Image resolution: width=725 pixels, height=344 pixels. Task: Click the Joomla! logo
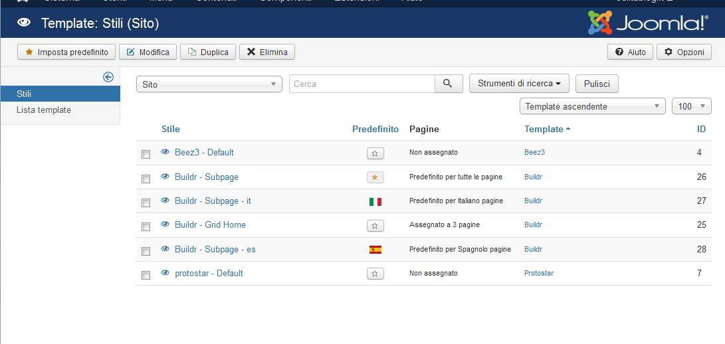tap(648, 23)
